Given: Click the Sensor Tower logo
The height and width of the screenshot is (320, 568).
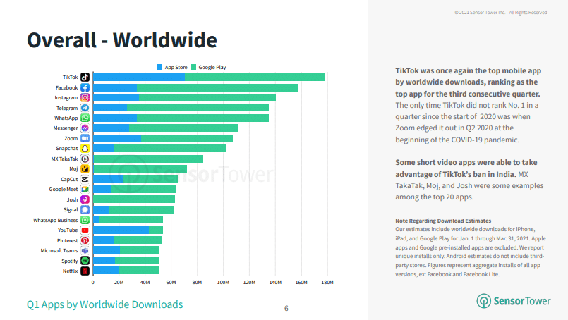Looking at the screenshot, I should tap(513, 301).
